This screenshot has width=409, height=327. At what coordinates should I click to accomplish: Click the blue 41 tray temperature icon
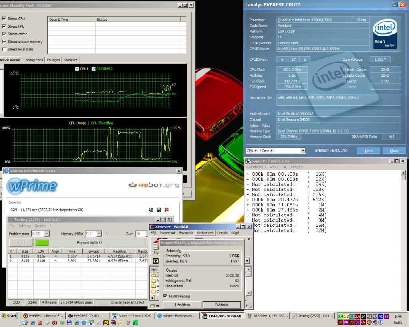381,316
